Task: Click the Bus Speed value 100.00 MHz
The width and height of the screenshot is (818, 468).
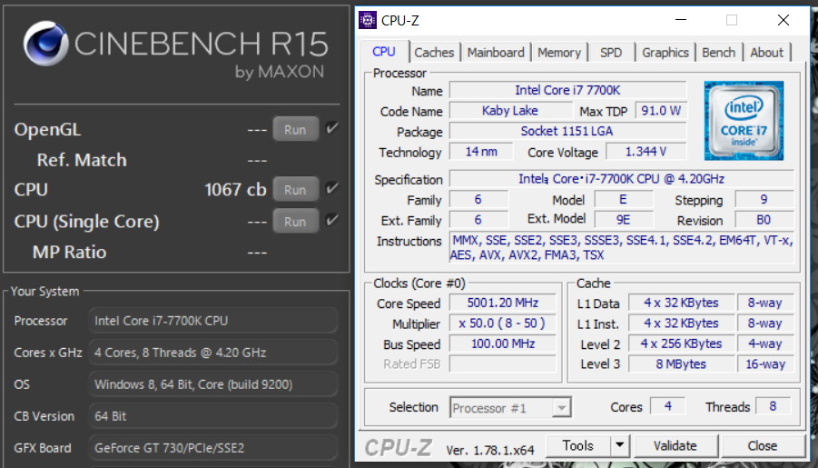Action: (503, 344)
